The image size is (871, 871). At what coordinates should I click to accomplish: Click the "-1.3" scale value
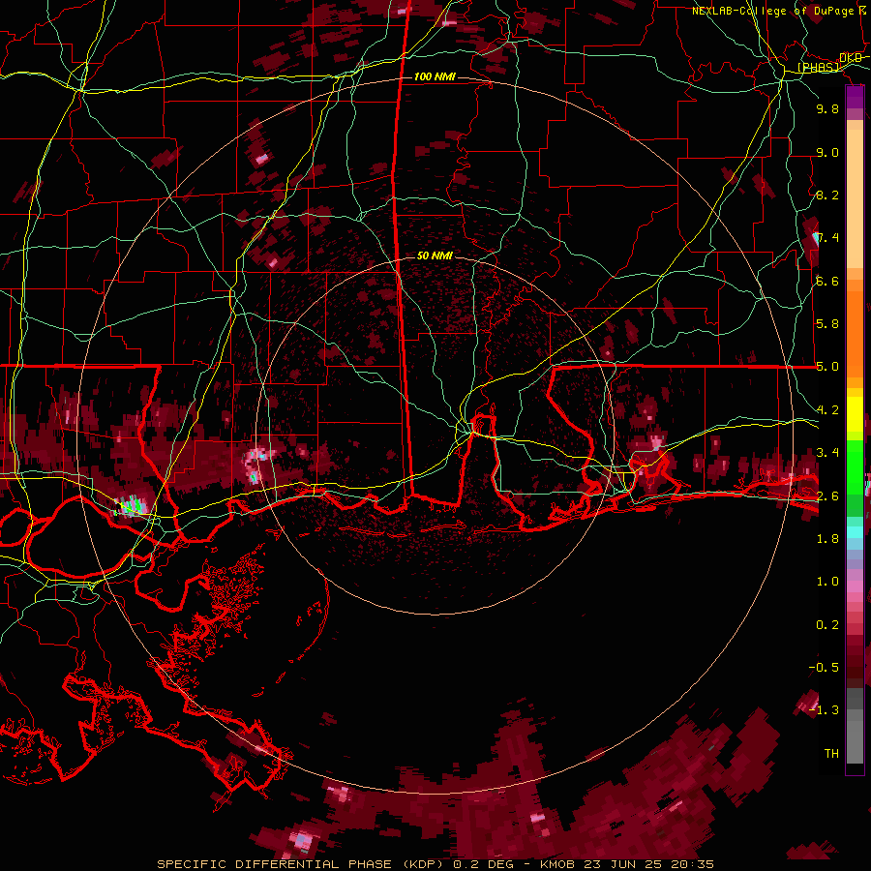click(824, 710)
